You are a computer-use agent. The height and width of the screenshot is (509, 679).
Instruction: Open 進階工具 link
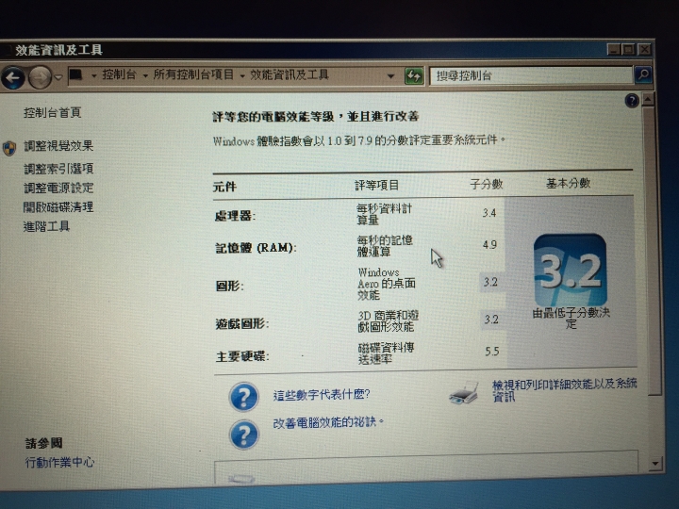tap(46, 226)
